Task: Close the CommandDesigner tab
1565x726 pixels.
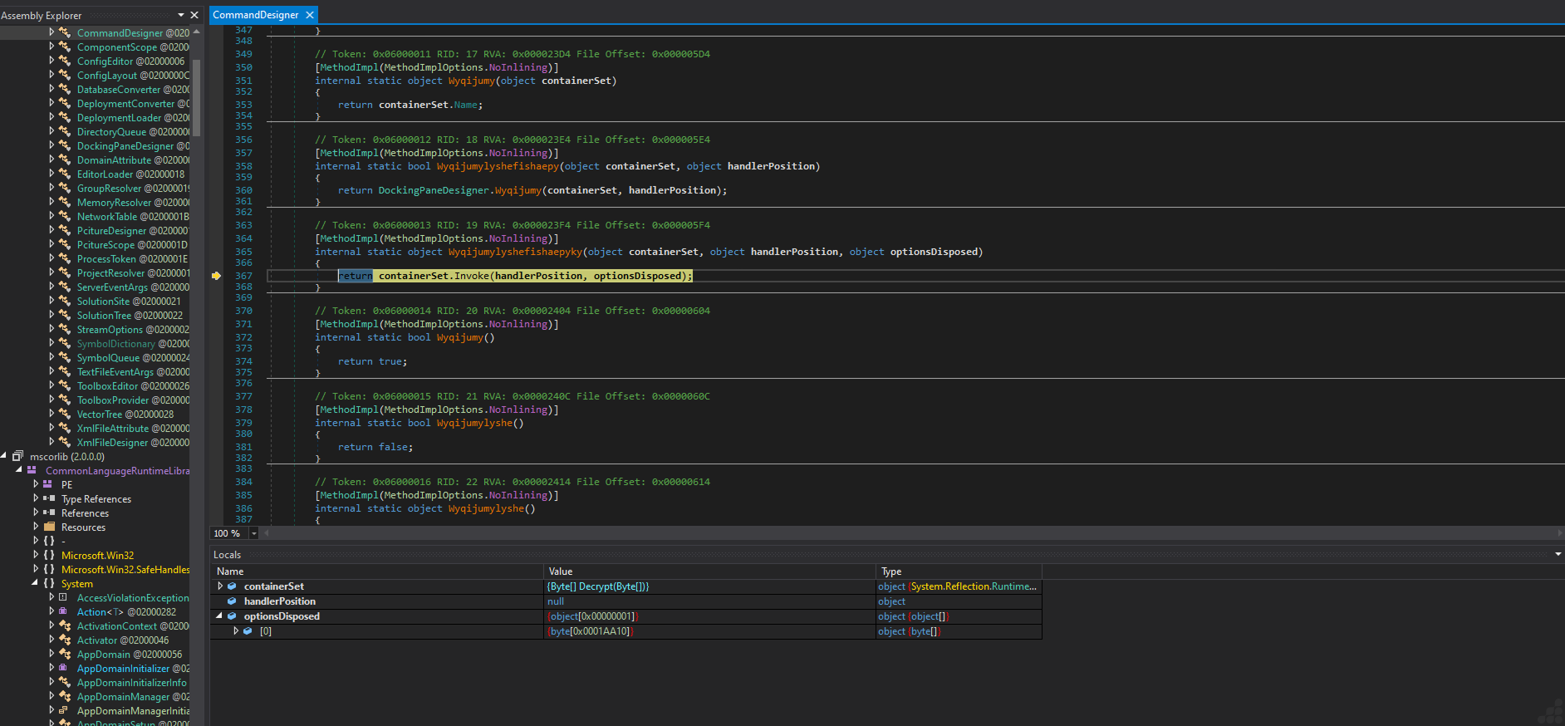Action: (310, 15)
